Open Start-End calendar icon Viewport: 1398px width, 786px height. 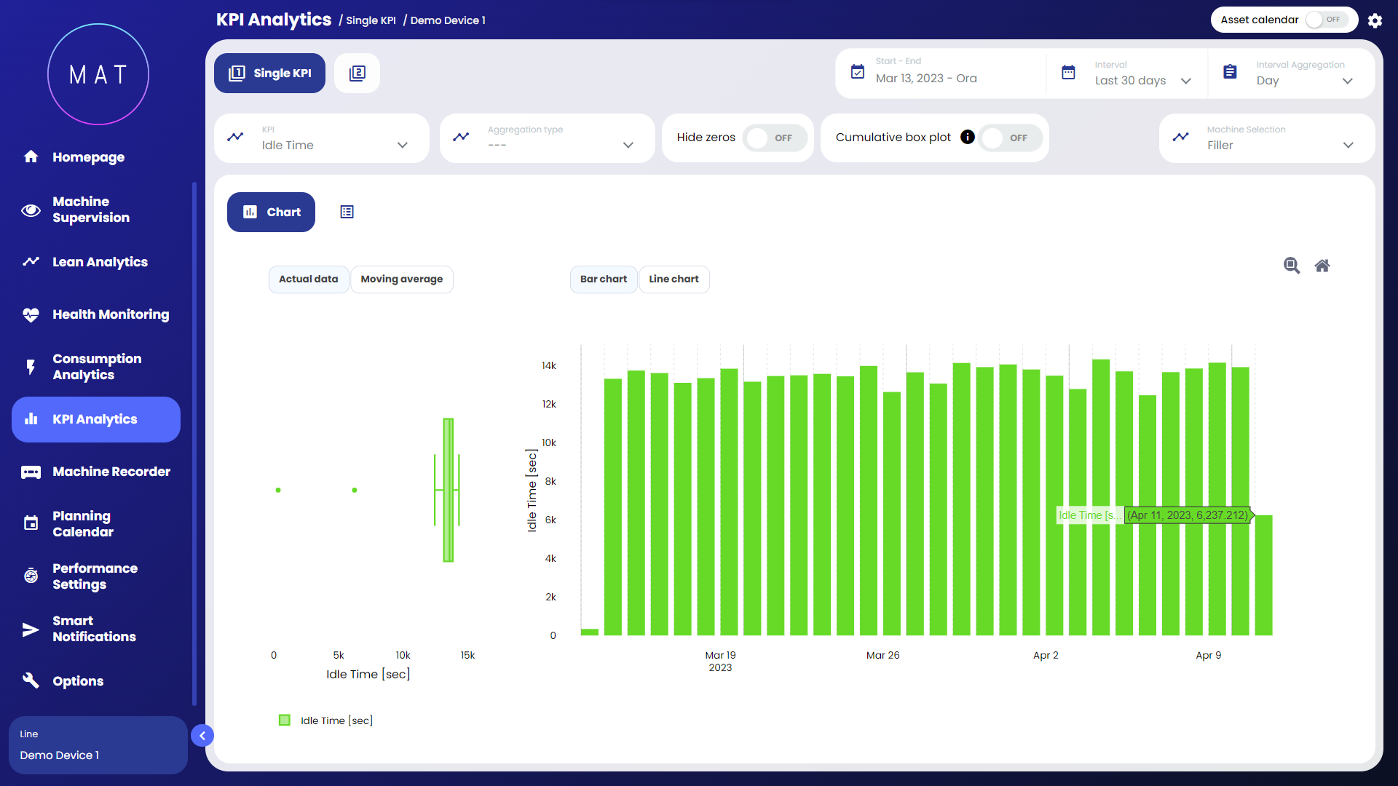coord(858,71)
